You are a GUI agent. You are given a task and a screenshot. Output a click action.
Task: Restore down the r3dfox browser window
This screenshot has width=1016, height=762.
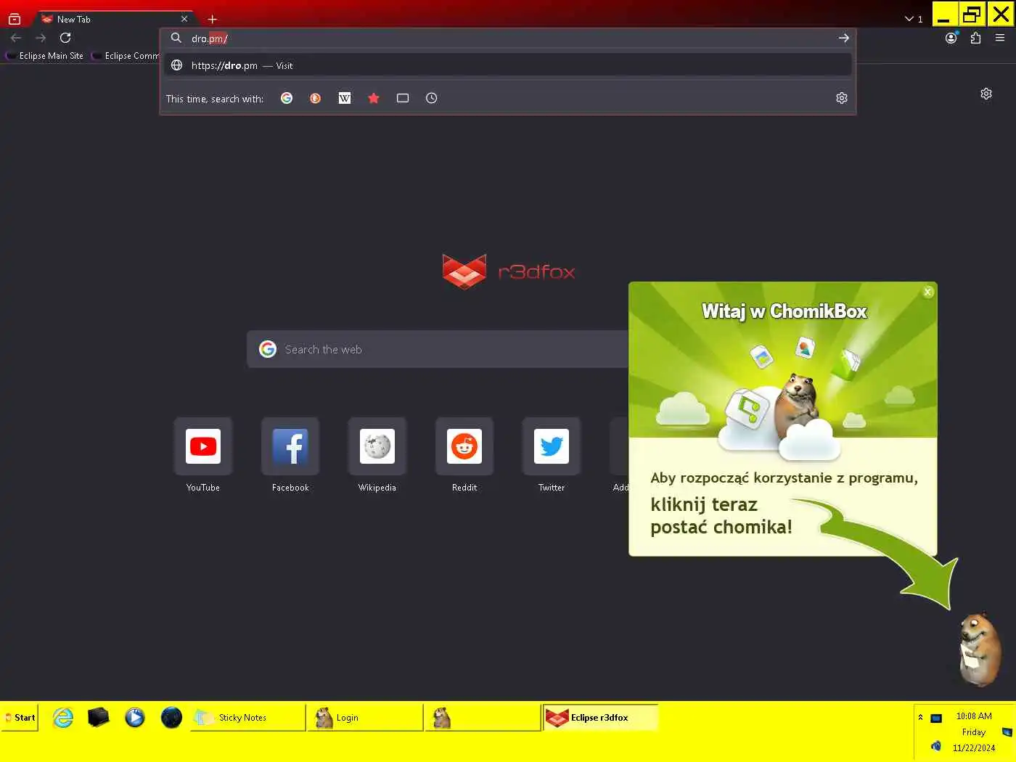coord(972,14)
